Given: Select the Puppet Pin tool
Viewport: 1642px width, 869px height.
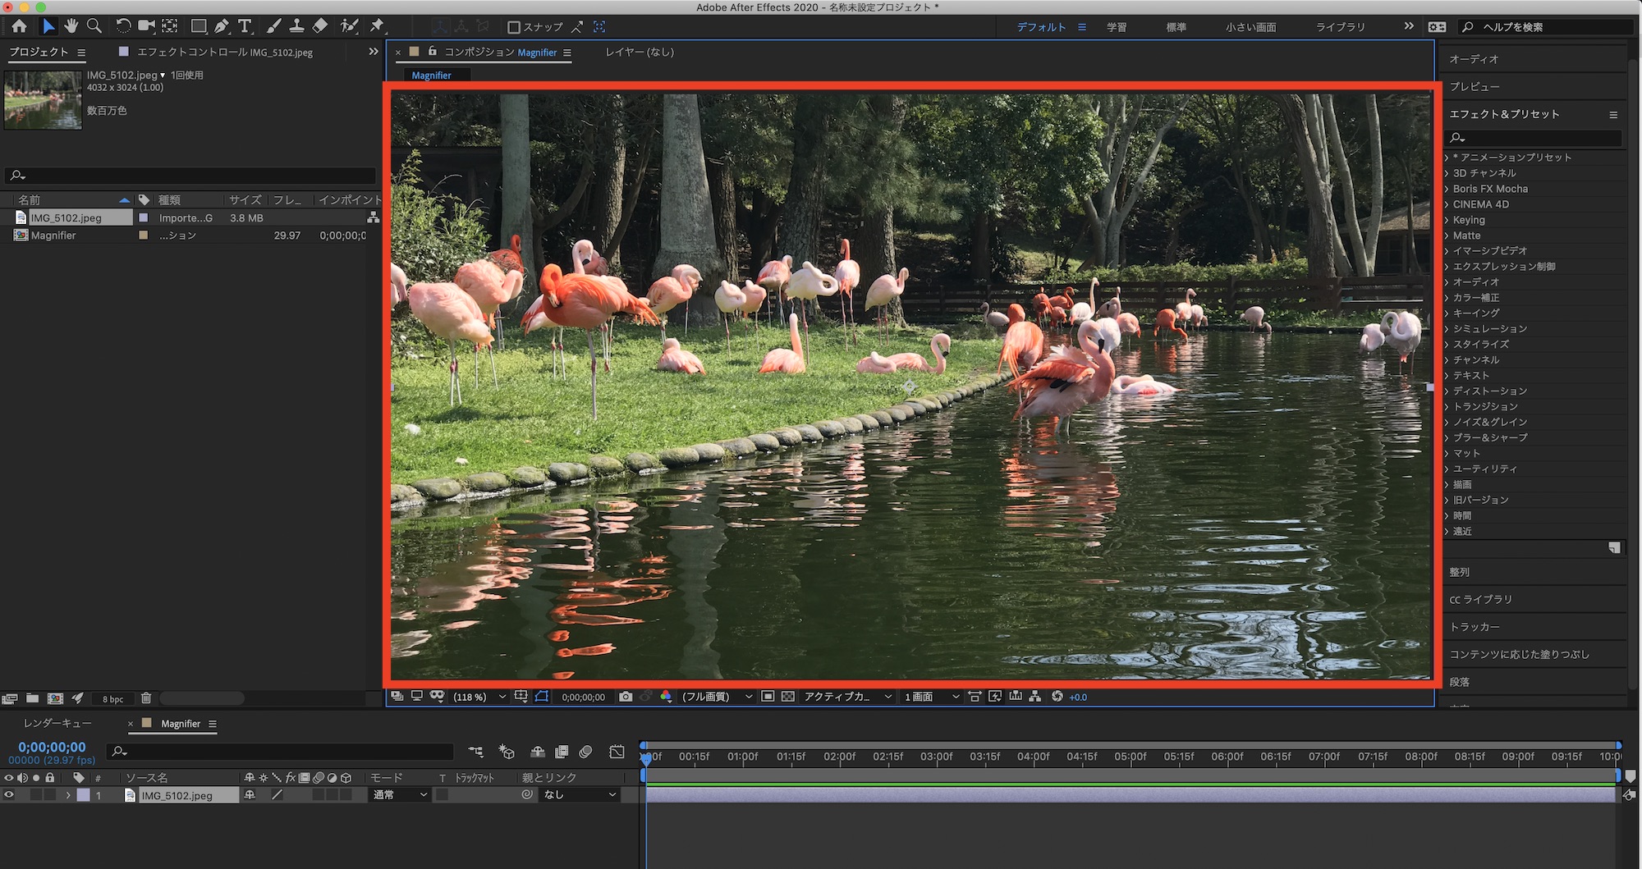Looking at the screenshot, I should [x=377, y=26].
